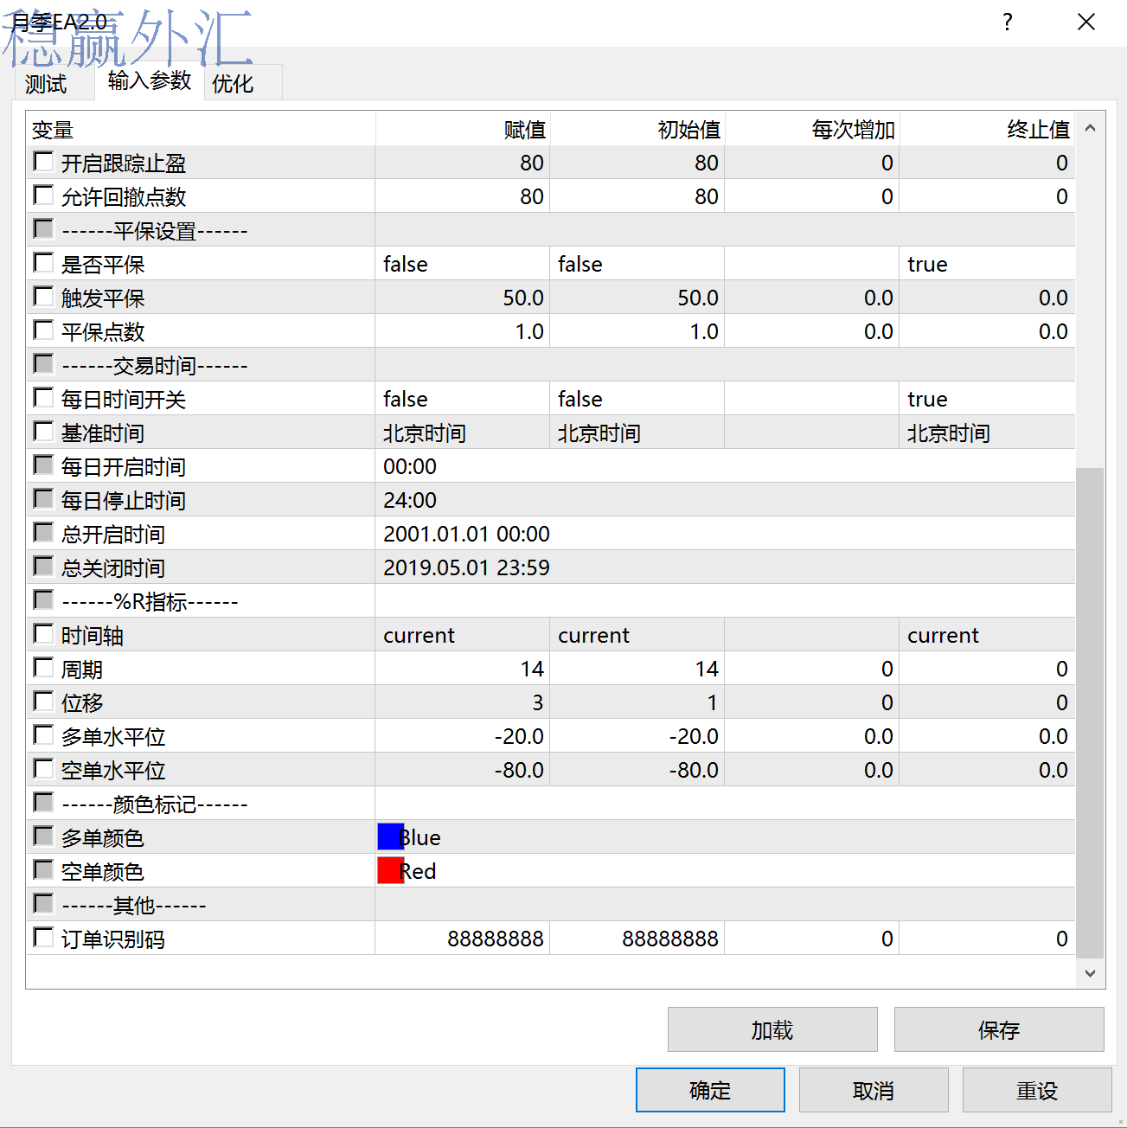Select the 时间轴 初始值 current cell
The image size is (1127, 1128).
637,634
